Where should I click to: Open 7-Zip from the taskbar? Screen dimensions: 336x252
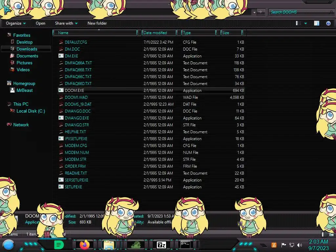pos(161,245)
